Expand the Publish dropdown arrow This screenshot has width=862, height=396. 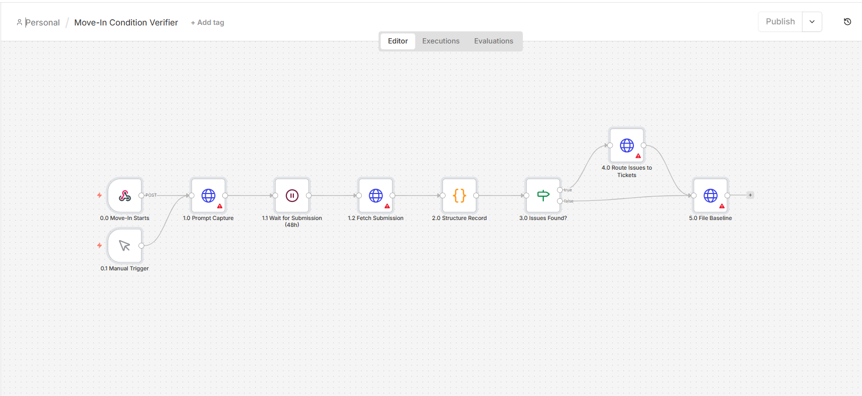pyautogui.click(x=812, y=22)
